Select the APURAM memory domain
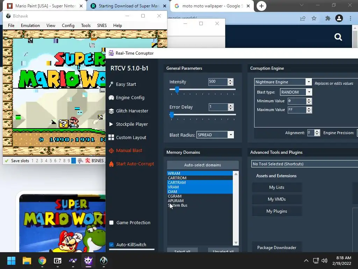The width and height of the screenshot is (358, 269). (200, 201)
